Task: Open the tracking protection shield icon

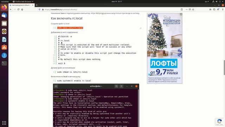Action: point(39,10)
